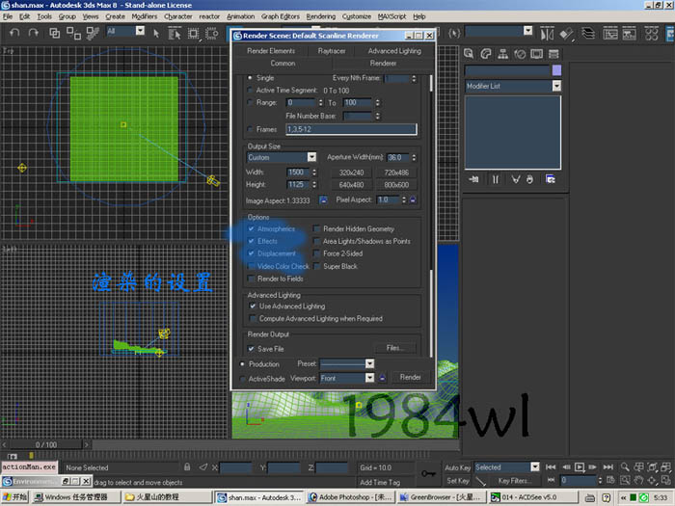Screen dimensions: 675x506
Task: Click the Files... button
Action: [394, 348]
